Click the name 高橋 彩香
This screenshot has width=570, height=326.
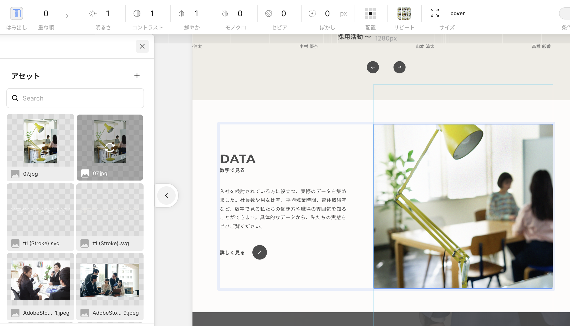pyautogui.click(x=541, y=47)
